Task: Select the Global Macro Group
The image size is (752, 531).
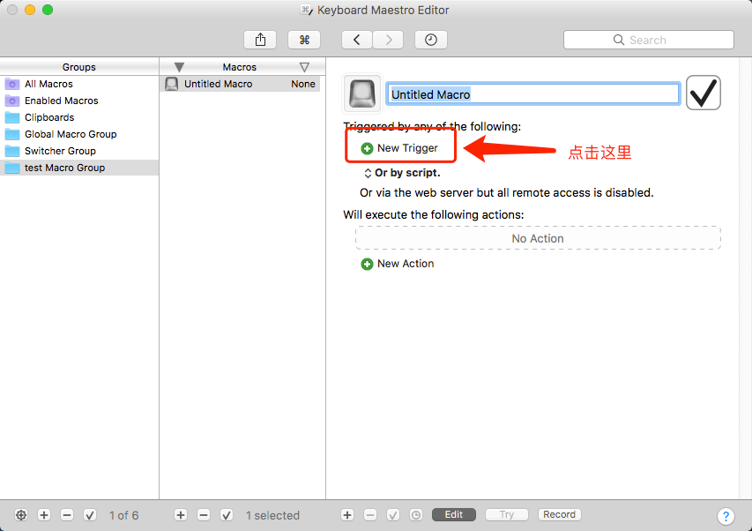Action: pyautogui.click(x=71, y=134)
